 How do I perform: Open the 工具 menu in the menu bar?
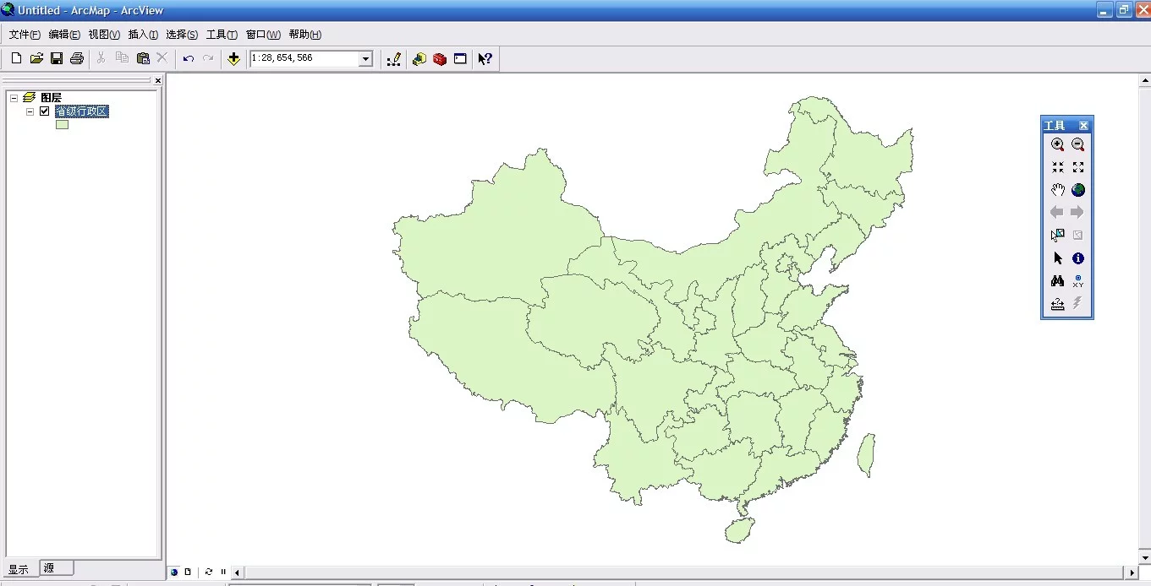(x=222, y=35)
